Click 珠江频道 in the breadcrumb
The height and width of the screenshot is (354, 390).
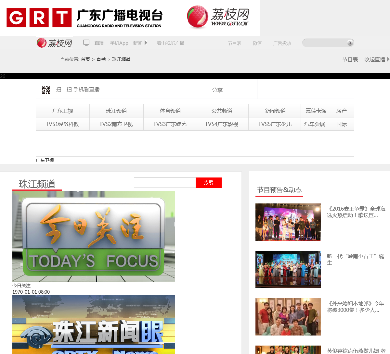pos(121,59)
